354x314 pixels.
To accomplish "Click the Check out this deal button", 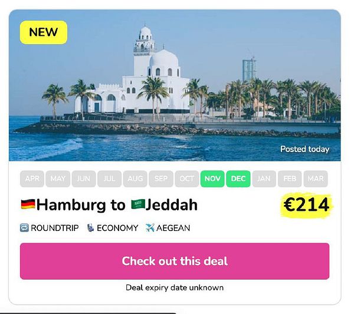I will pos(175,261).
